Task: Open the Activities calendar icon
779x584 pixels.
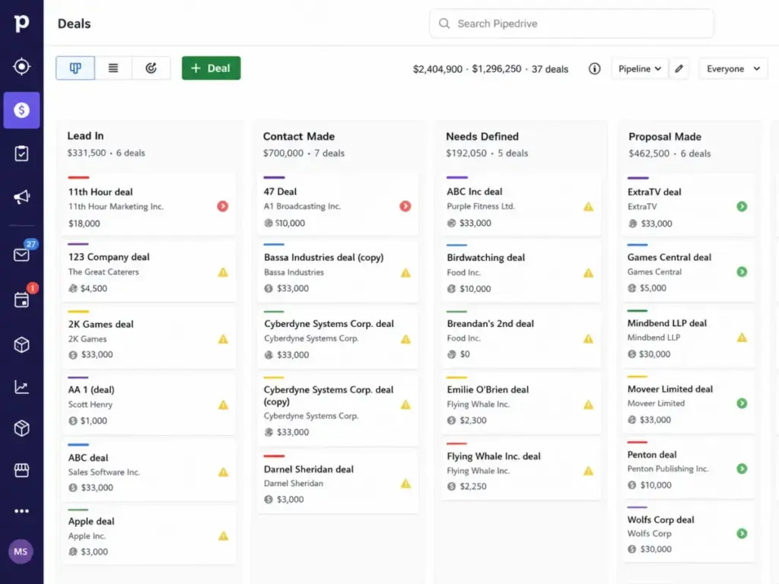Action: coord(21,300)
